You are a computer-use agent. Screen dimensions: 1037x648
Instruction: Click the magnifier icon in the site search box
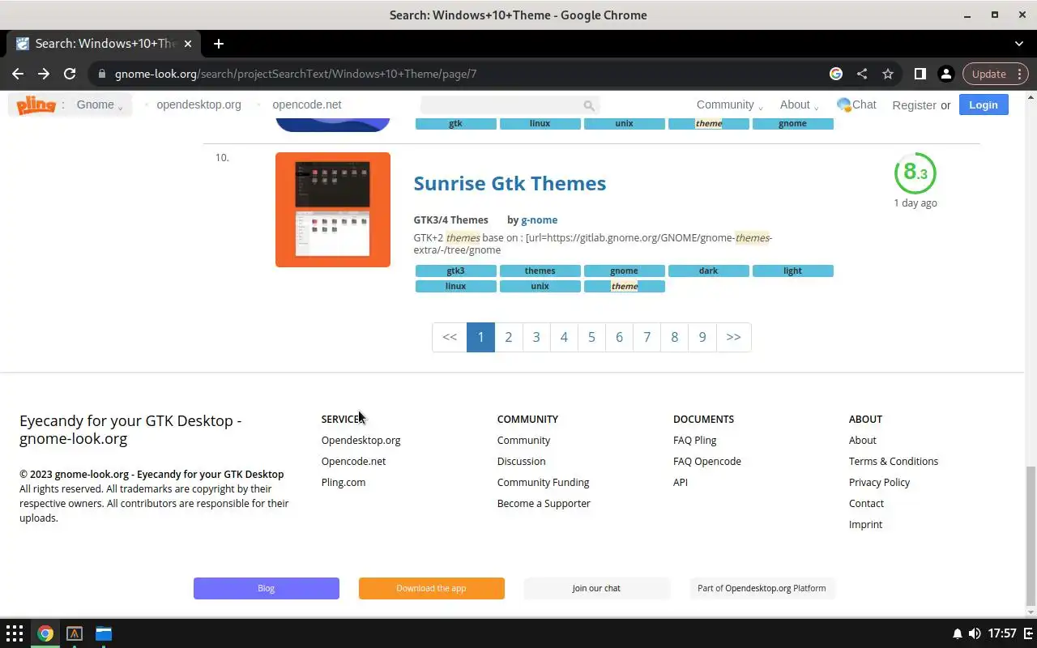[x=589, y=105]
